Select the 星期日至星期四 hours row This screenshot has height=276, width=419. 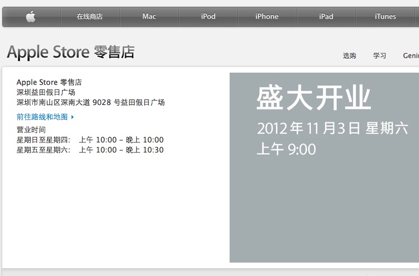tap(90, 140)
